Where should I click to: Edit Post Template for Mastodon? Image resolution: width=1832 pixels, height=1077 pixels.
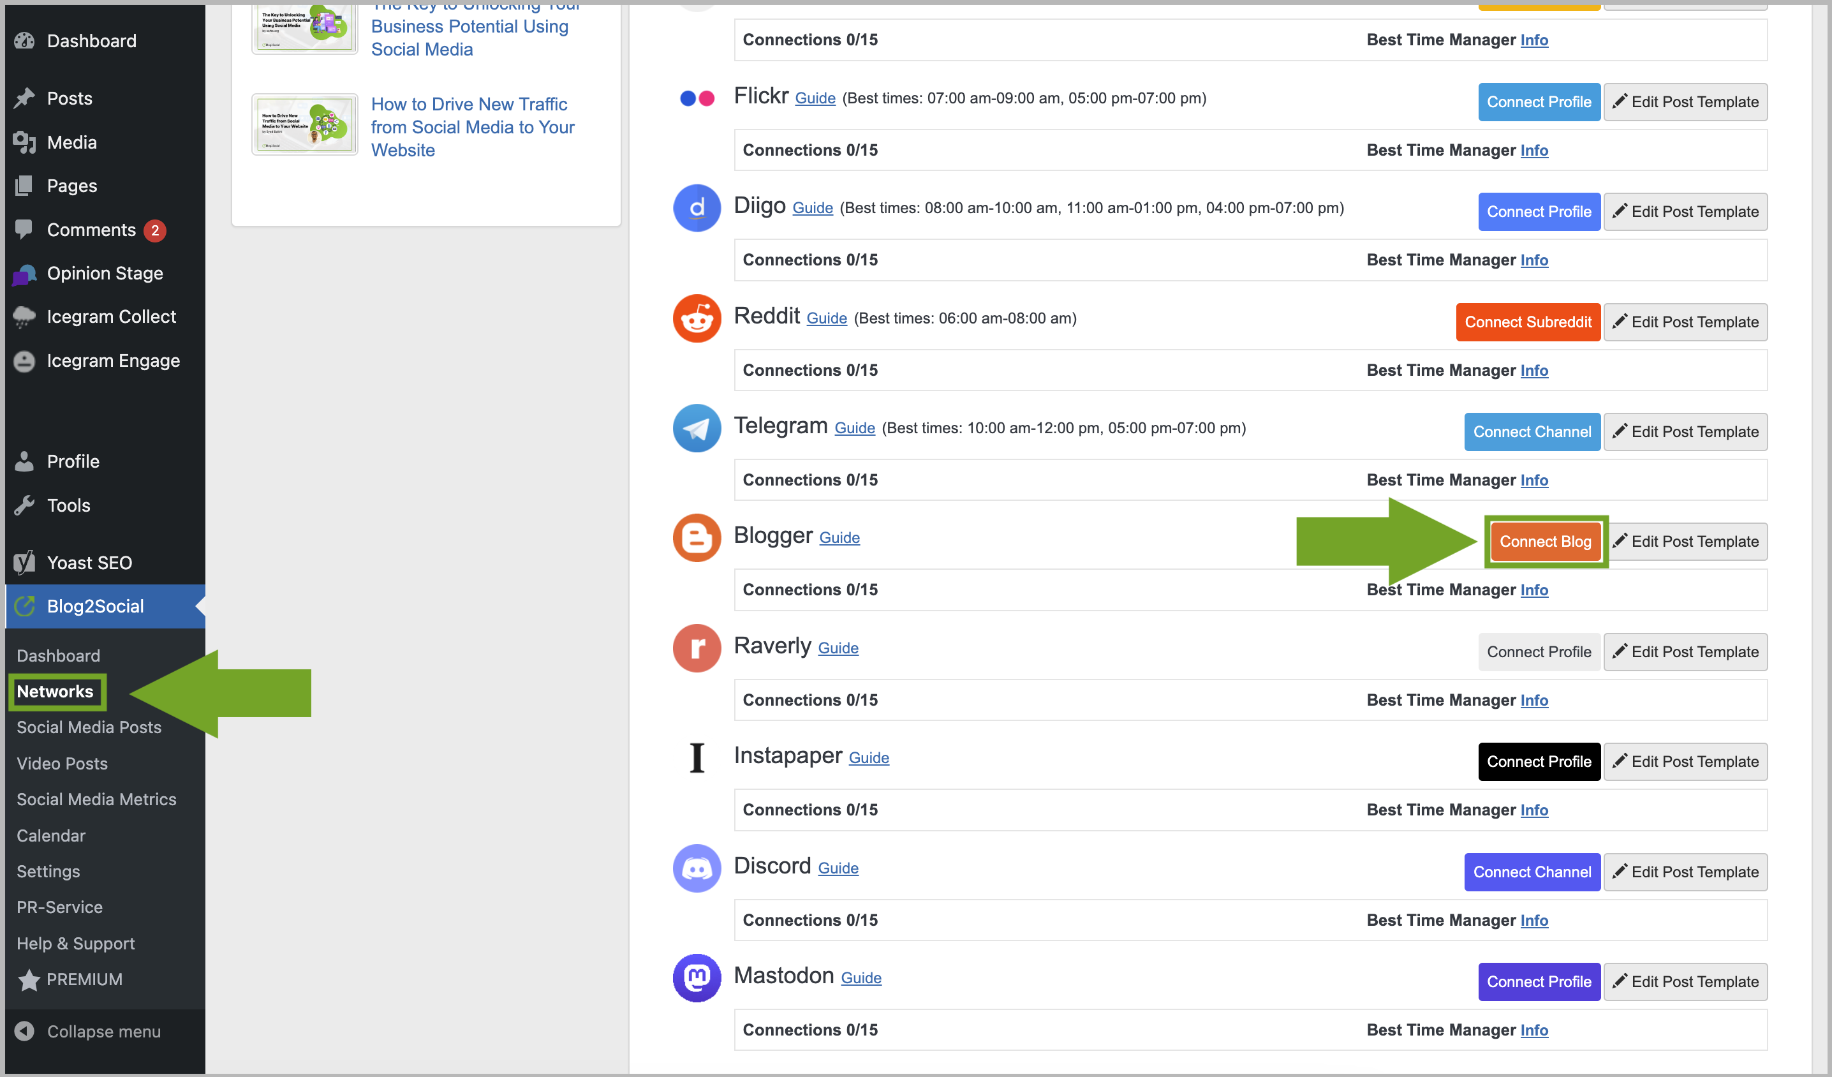[1685, 982]
